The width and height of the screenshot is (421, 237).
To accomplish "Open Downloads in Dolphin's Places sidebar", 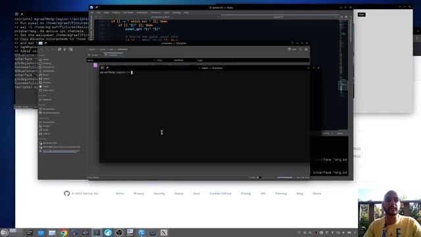I will pyautogui.click(x=48, y=71).
